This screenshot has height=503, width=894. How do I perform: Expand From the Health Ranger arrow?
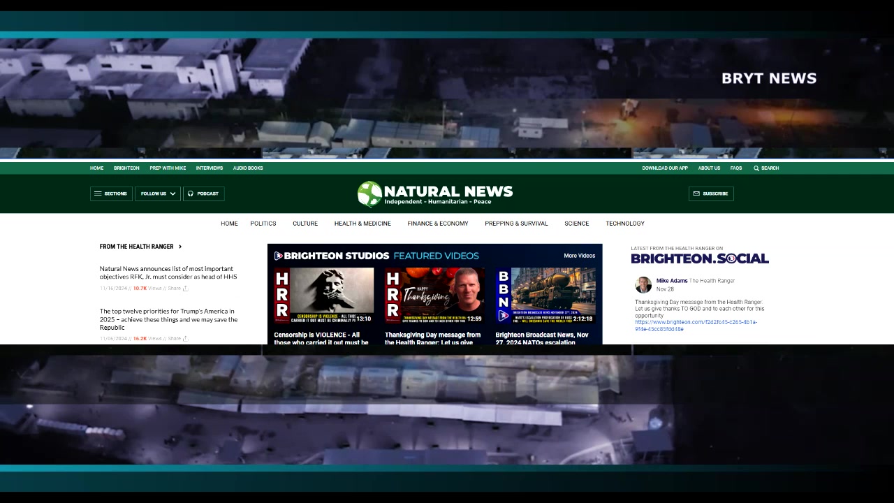180,247
